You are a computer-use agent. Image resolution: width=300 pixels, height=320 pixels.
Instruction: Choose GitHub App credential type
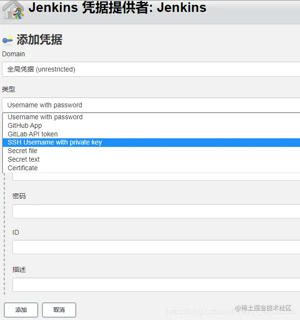tap(151, 125)
